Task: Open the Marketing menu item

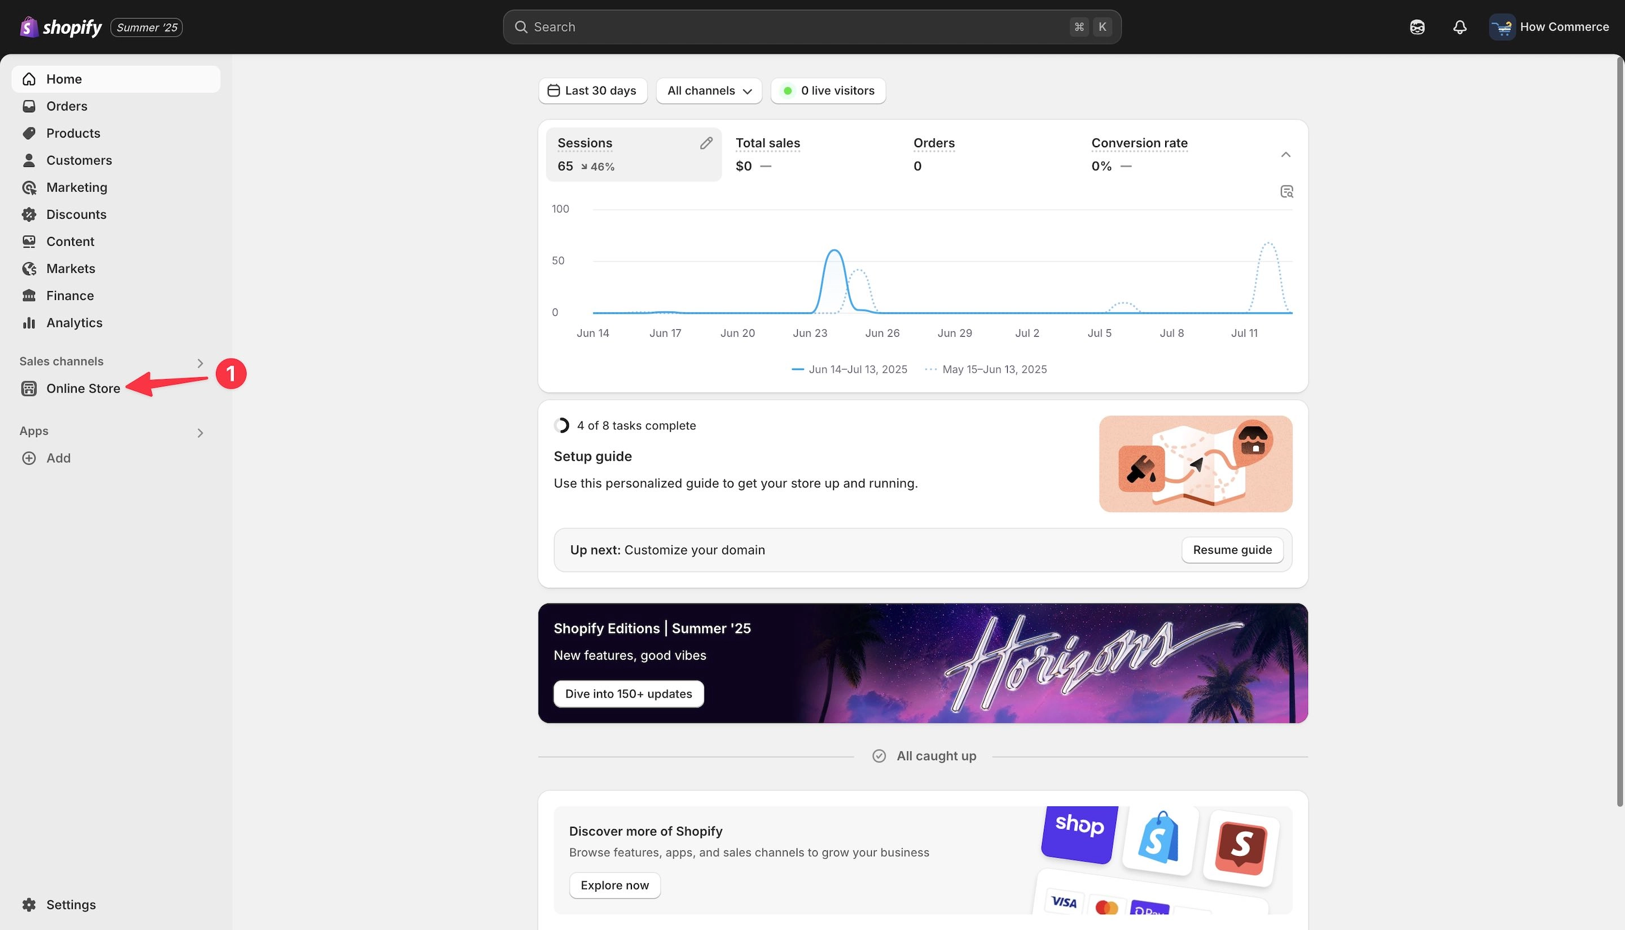Action: click(x=116, y=187)
